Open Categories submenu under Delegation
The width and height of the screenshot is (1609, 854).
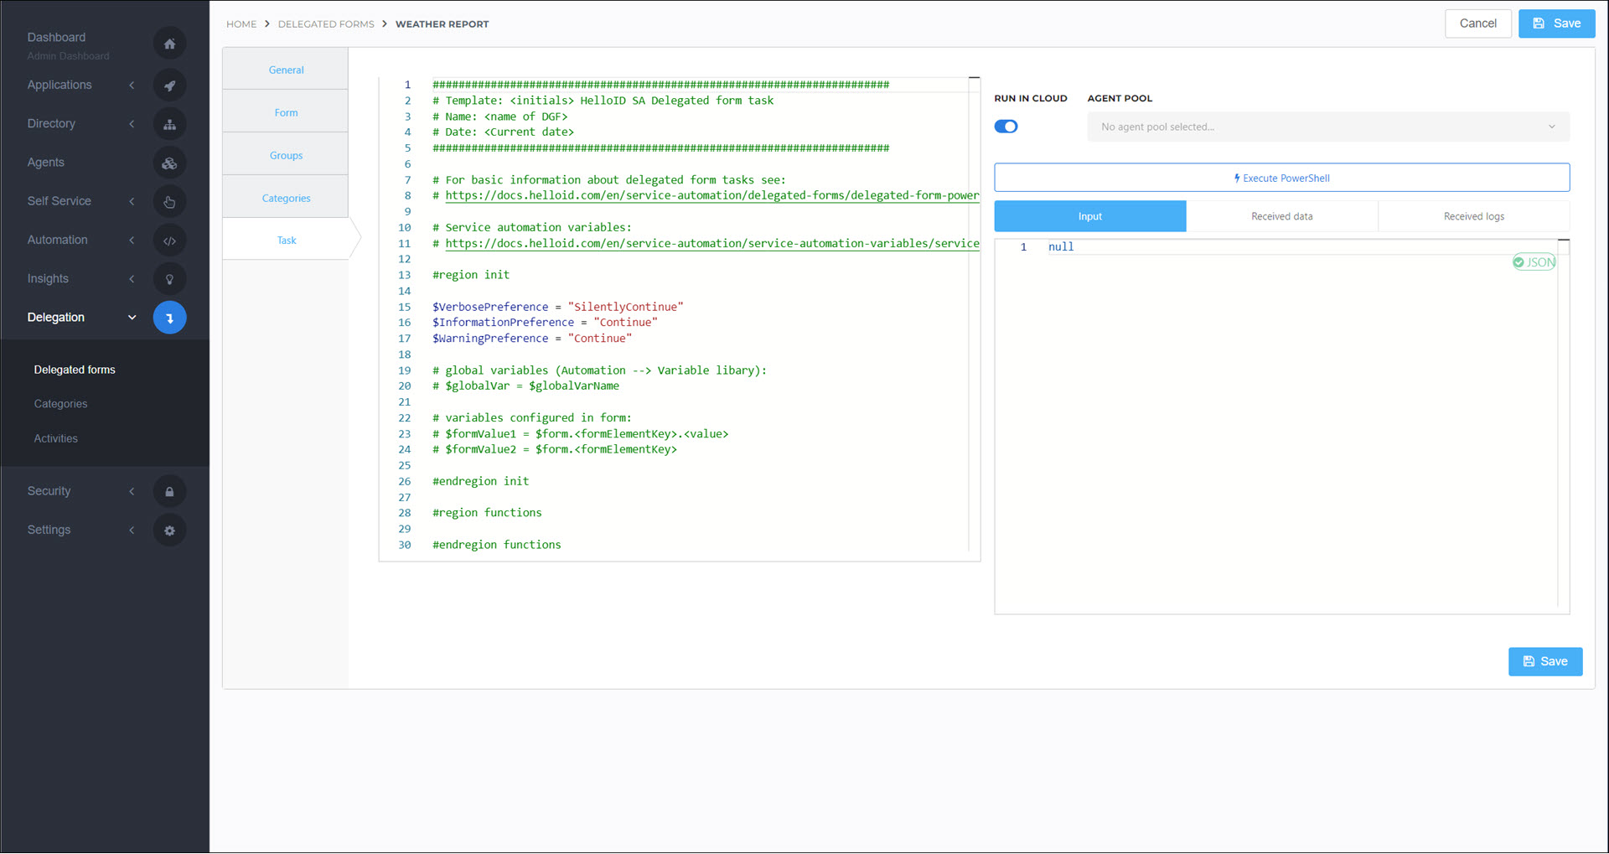tap(60, 404)
